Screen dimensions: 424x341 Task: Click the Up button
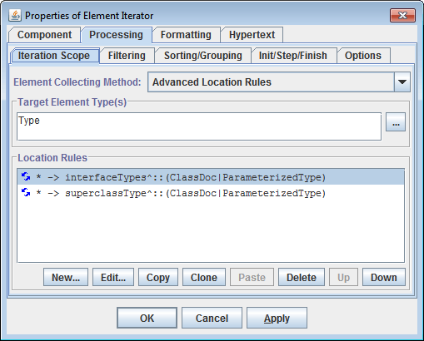point(343,277)
